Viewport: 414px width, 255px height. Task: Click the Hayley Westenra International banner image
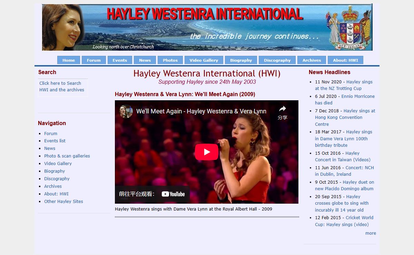click(207, 27)
